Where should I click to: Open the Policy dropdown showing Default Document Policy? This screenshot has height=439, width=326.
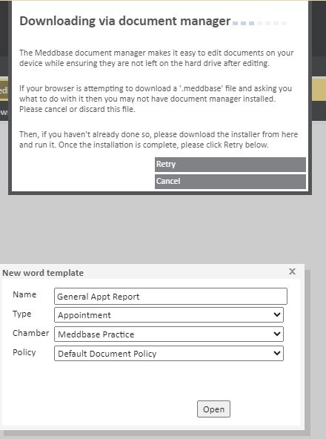pyautogui.click(x=169, y=353)
